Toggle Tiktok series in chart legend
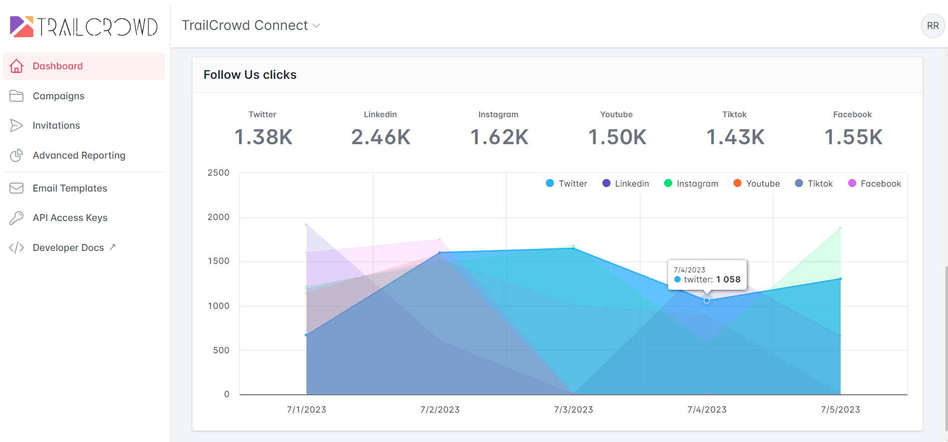 pos(814,184)
